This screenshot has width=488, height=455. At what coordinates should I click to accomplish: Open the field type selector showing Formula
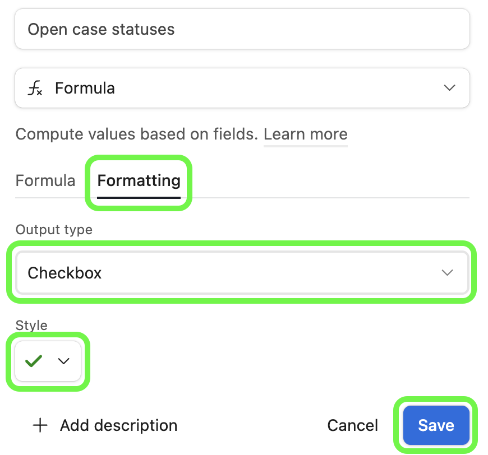pos(242,88)
